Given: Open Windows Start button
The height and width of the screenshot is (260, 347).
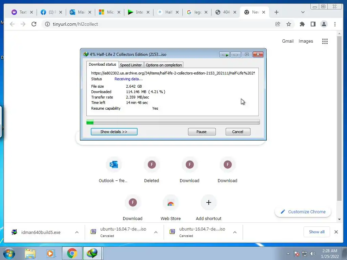Looking at the screenshot, I should coord(9,253).
